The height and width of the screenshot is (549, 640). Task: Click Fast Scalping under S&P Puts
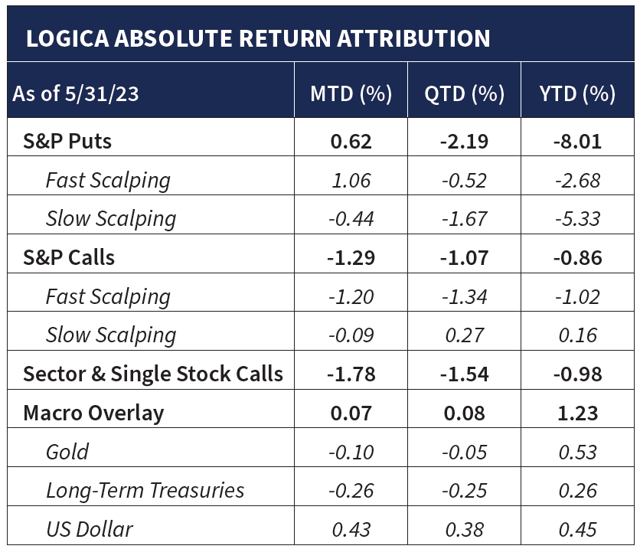coord(108,181)
